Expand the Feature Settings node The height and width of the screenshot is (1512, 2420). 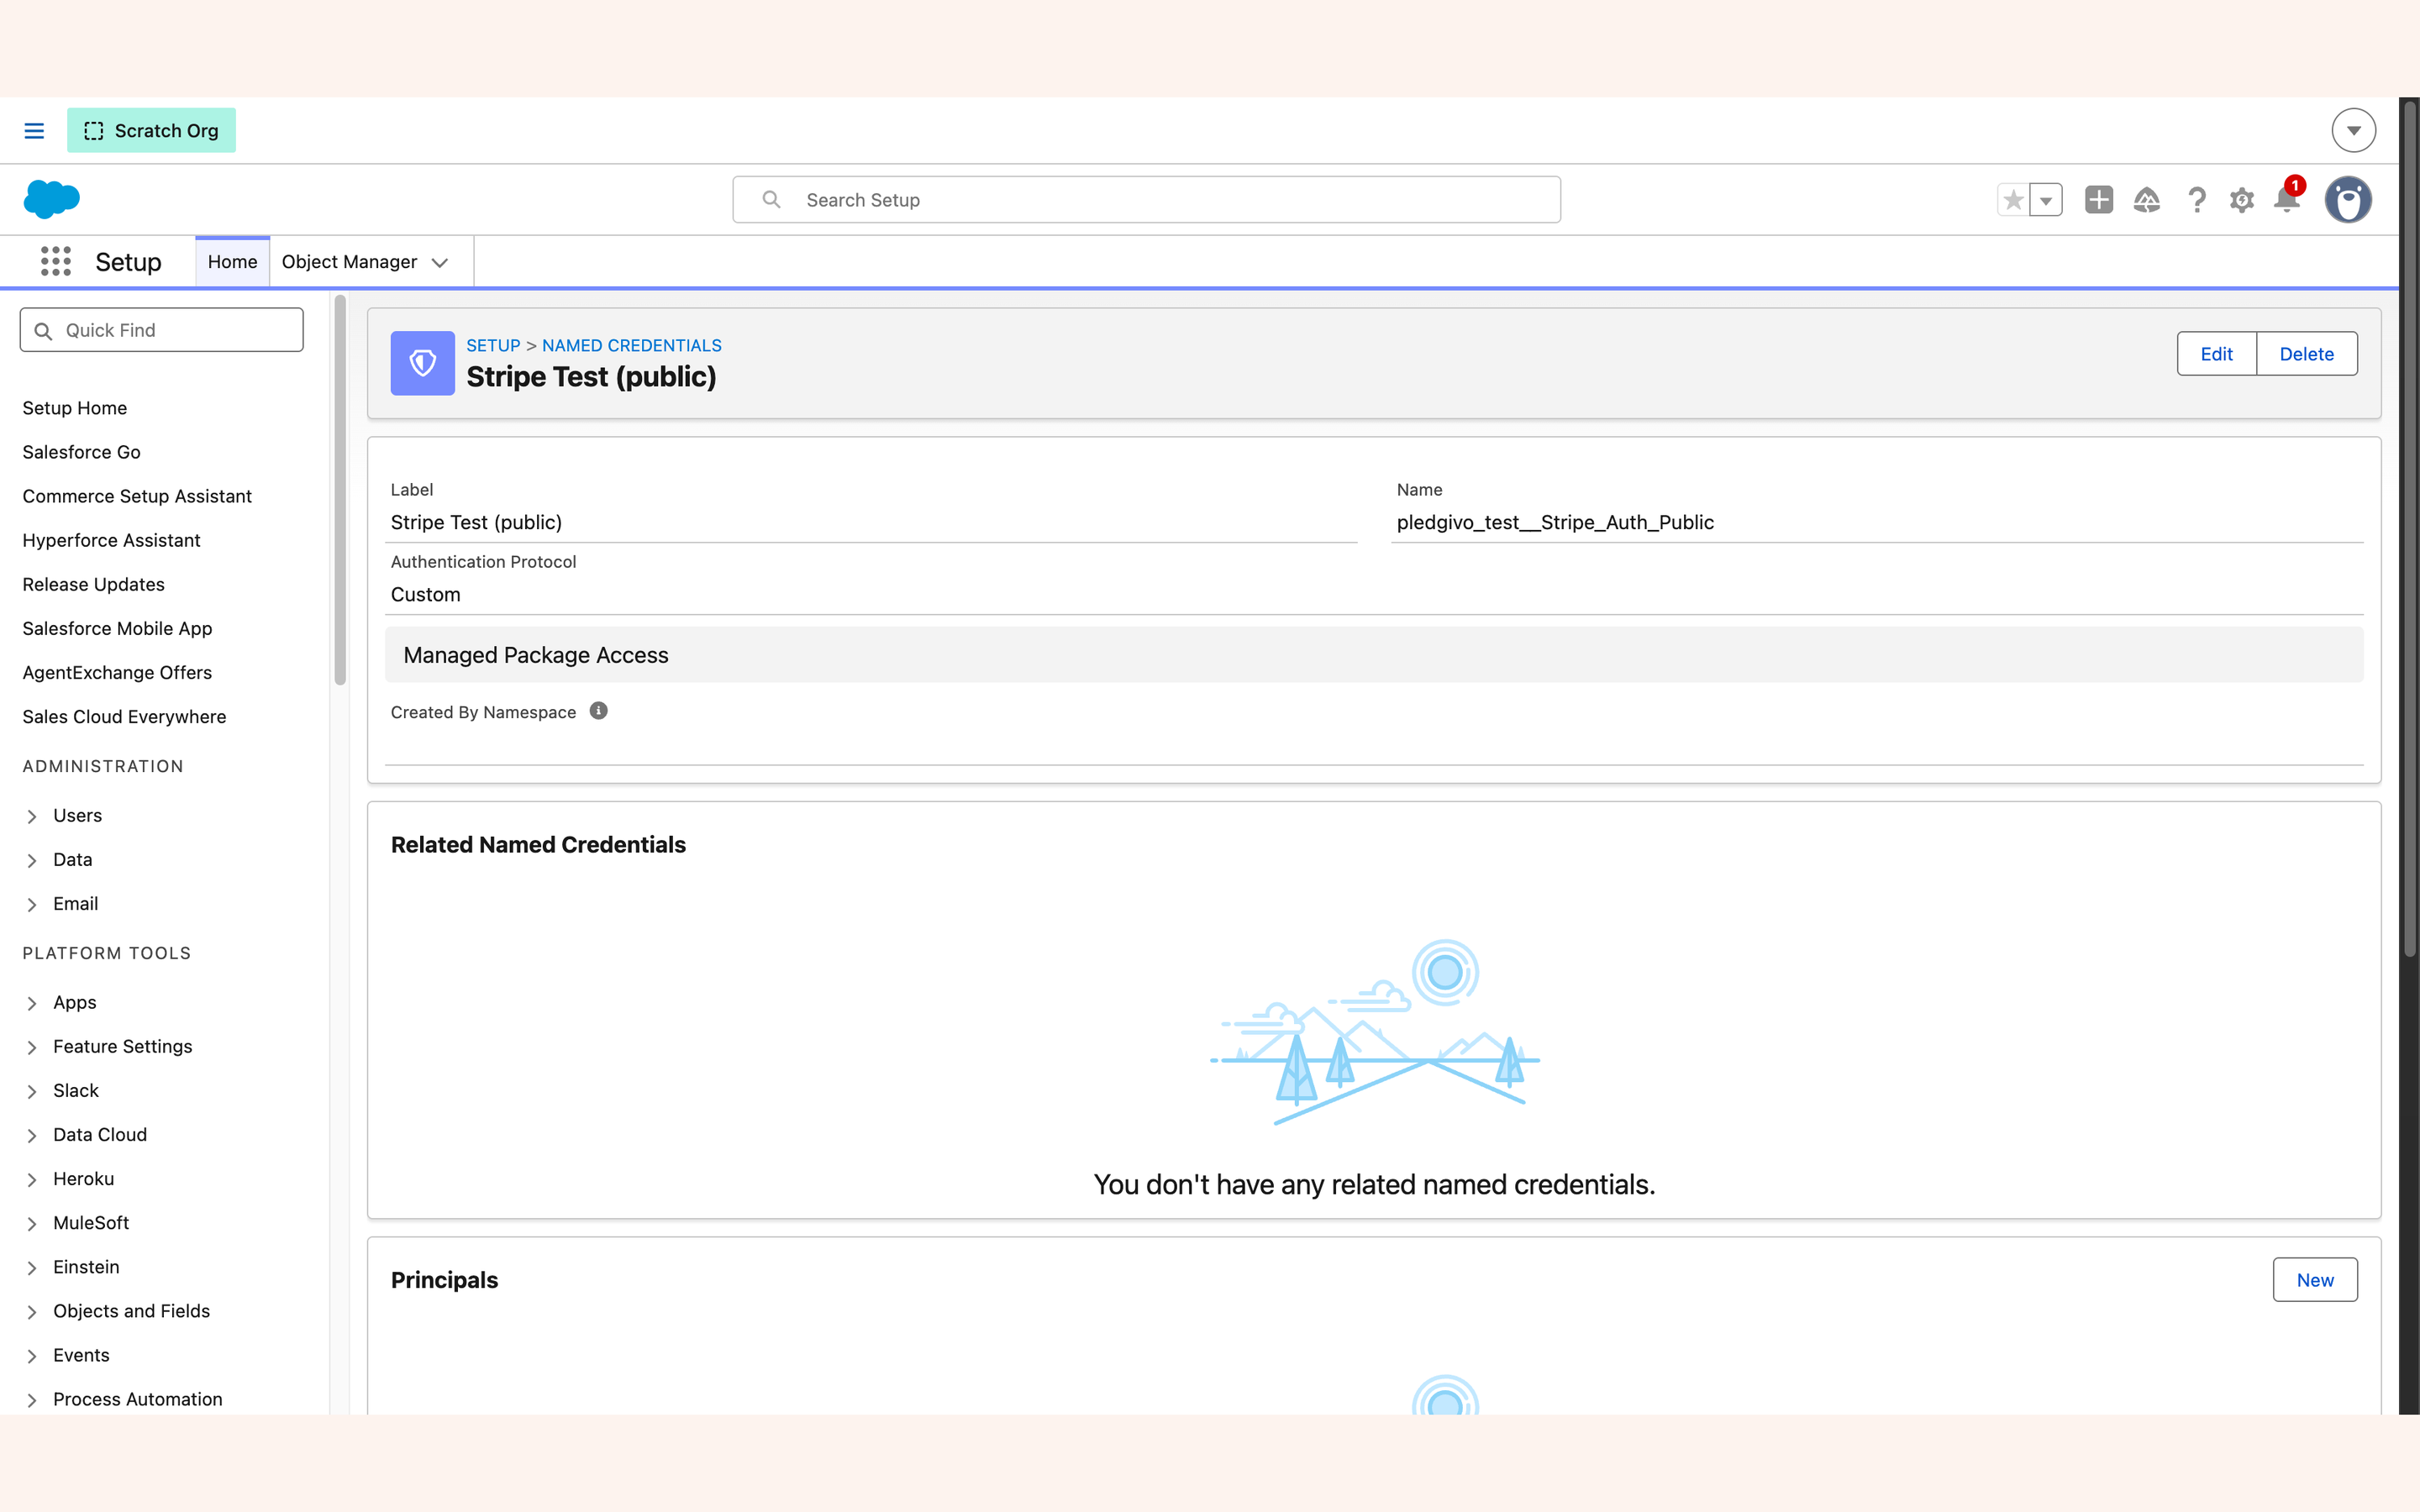32,1047
